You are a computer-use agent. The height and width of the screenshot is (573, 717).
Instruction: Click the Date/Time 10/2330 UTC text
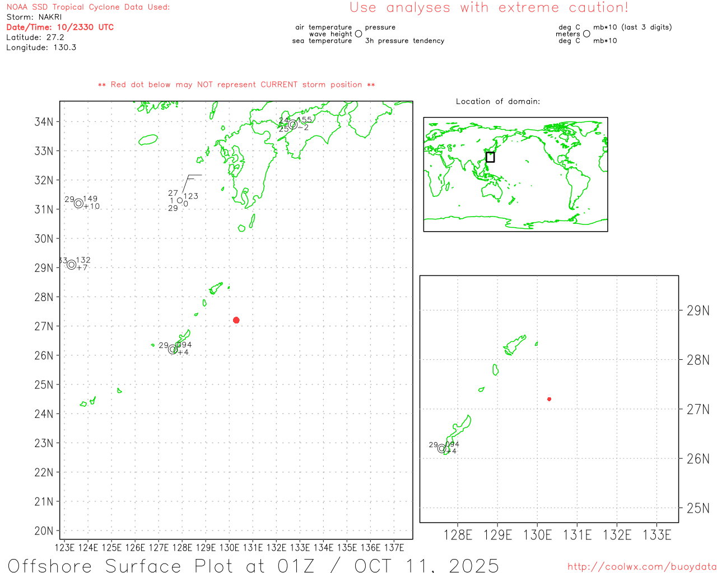point(60,27)
